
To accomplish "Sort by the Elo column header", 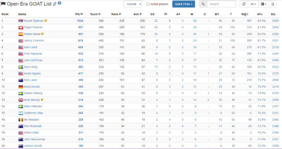I will tap(273, 14).
